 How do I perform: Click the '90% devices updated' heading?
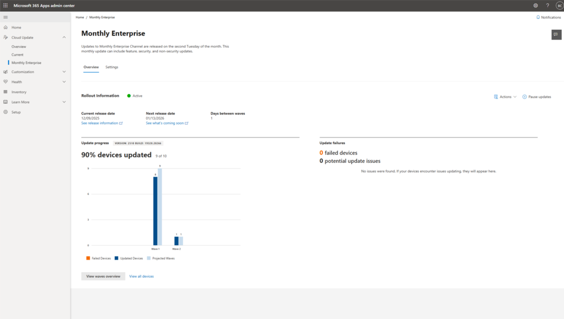[116, 155]
